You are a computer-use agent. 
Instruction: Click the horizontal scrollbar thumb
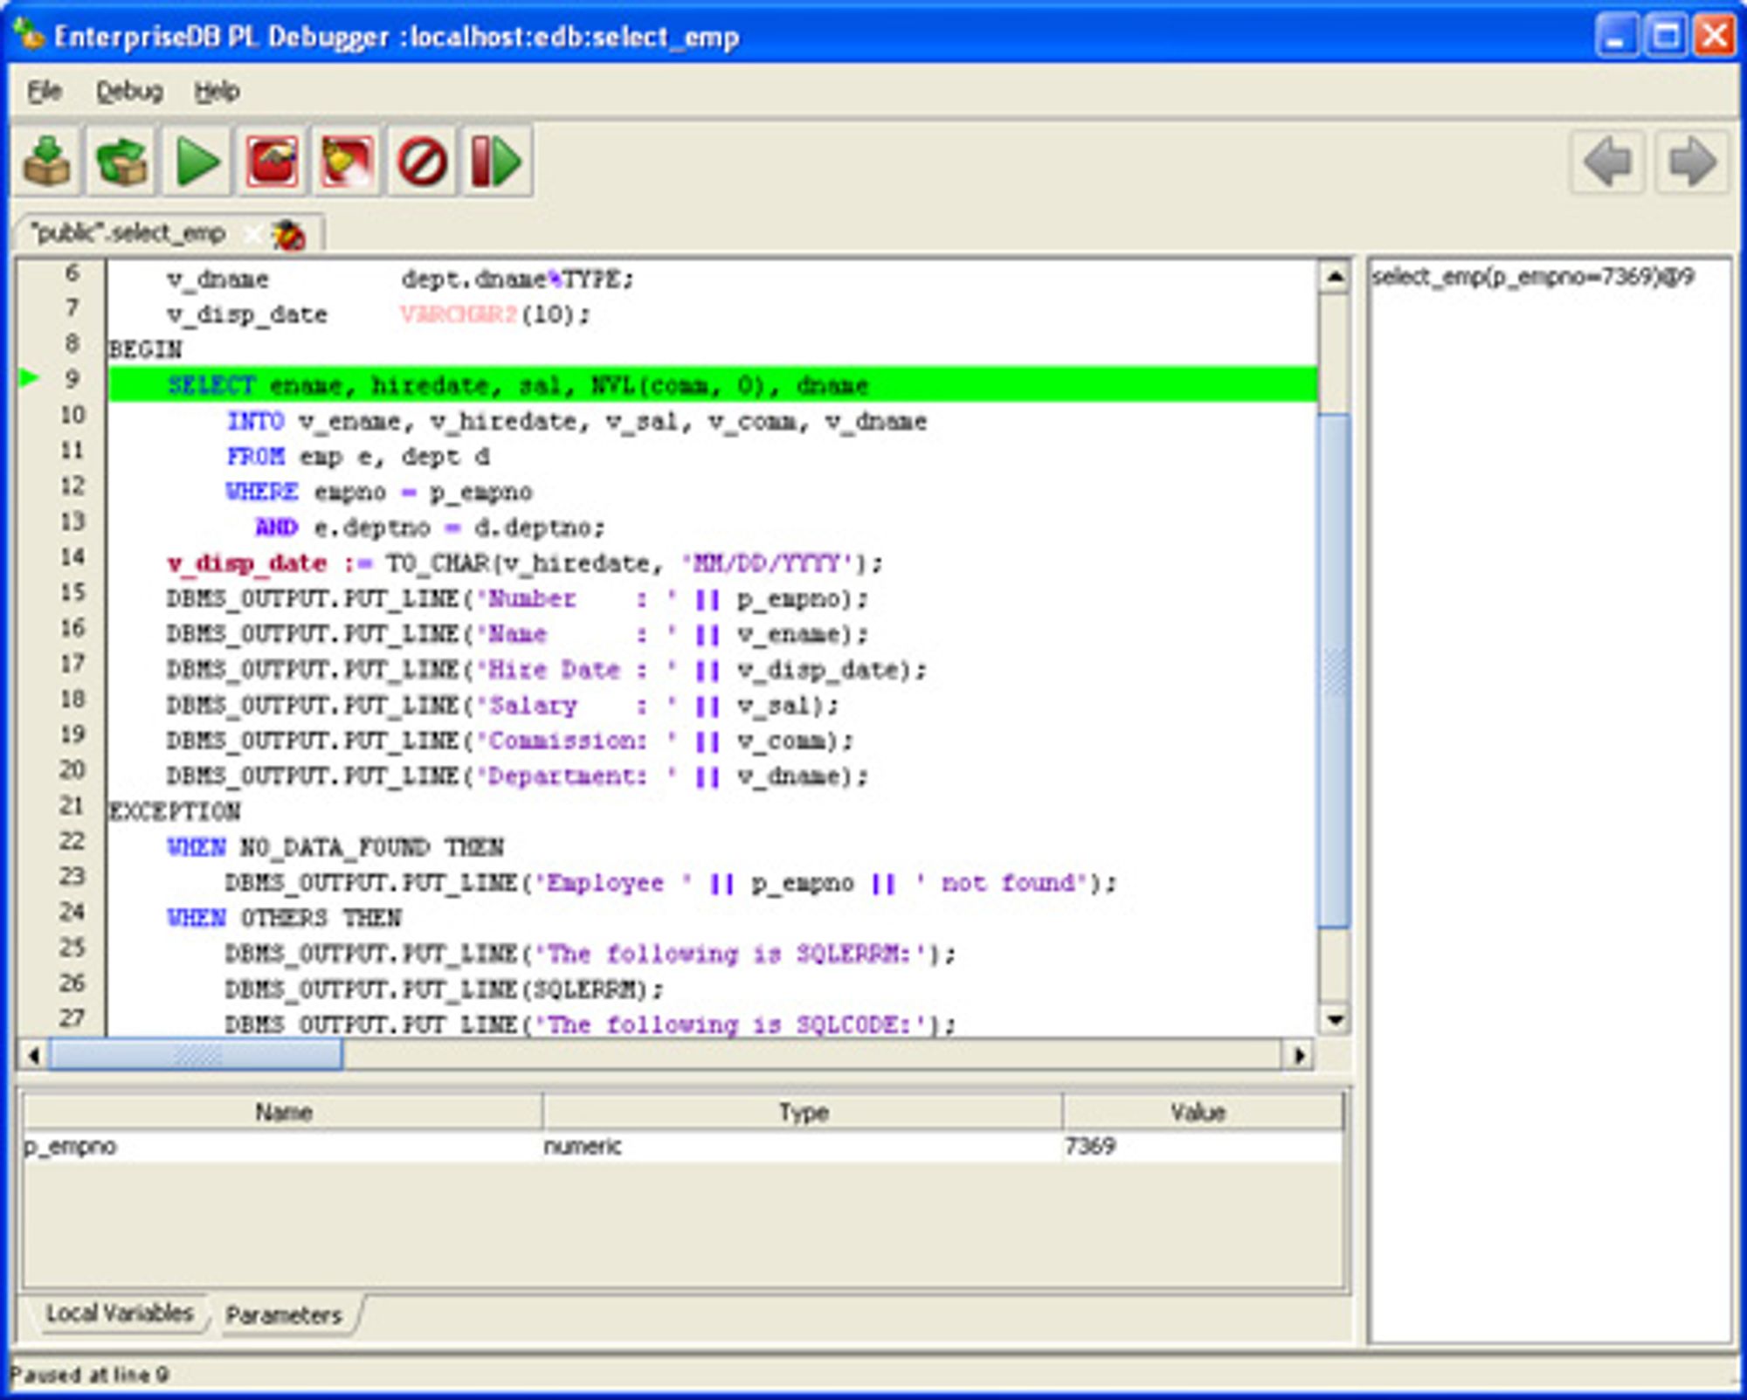point(196,1055)
